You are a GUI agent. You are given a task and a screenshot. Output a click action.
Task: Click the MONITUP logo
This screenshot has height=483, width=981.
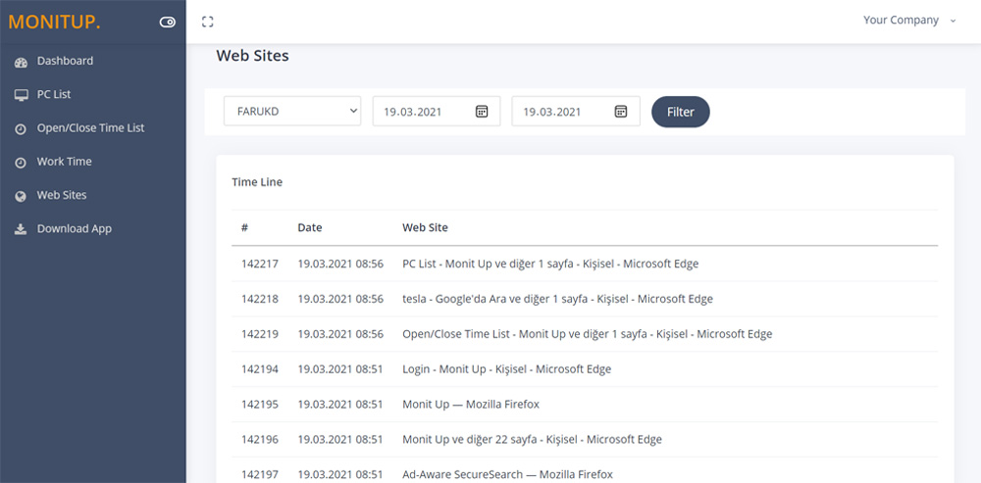click(x=54, y=22)
